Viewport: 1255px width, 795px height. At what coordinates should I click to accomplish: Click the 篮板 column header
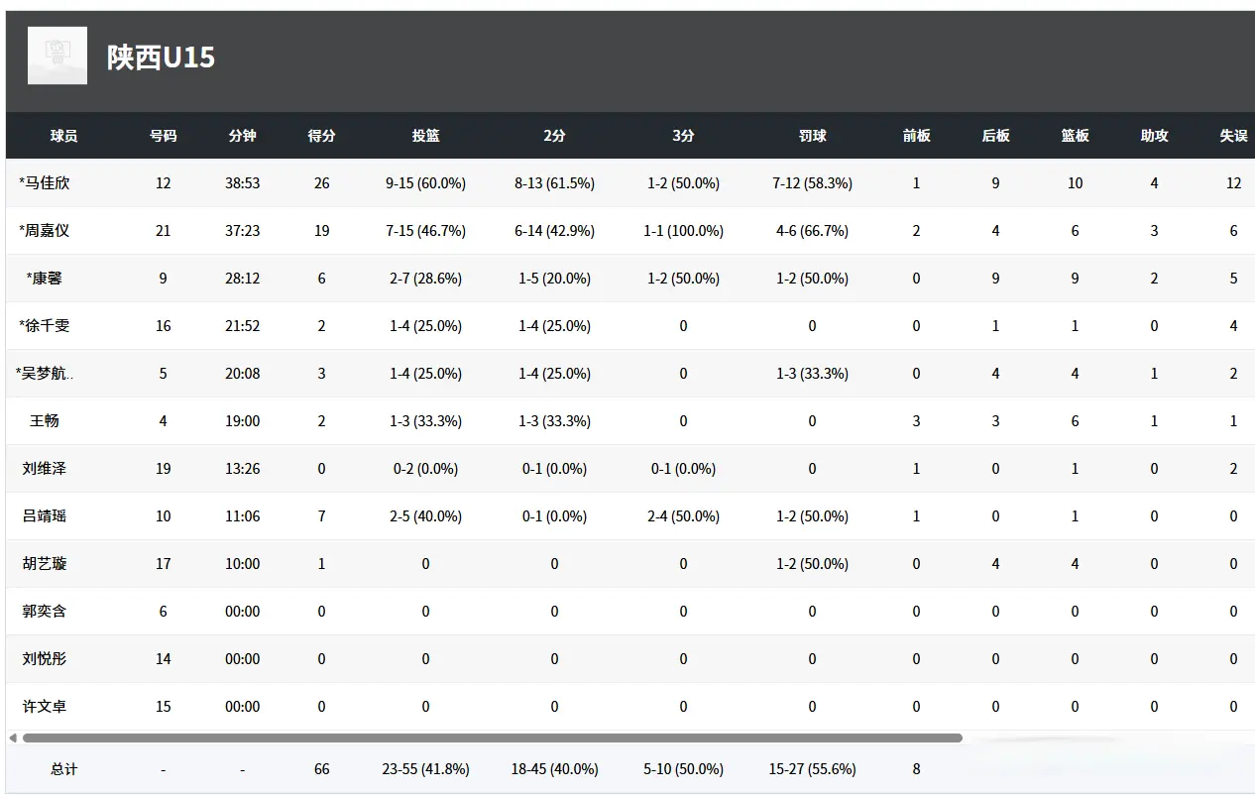(x=1075, y=136)
